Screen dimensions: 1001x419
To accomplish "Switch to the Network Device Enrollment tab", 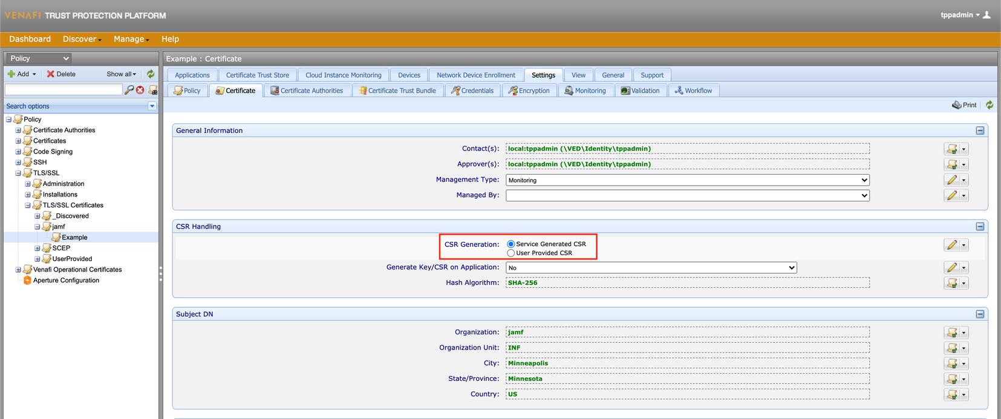I will coord(476,75).
